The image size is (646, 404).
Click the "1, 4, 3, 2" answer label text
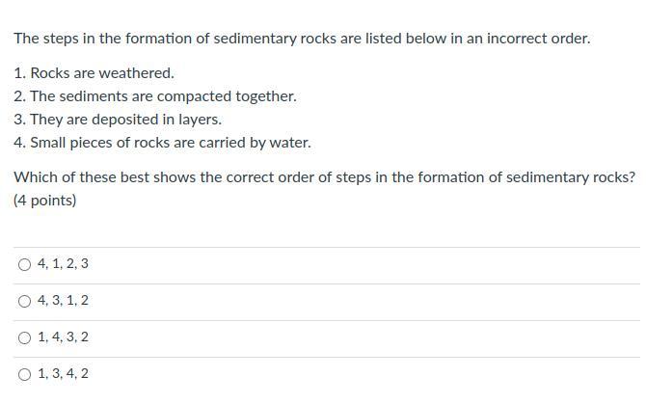(63, 337)
